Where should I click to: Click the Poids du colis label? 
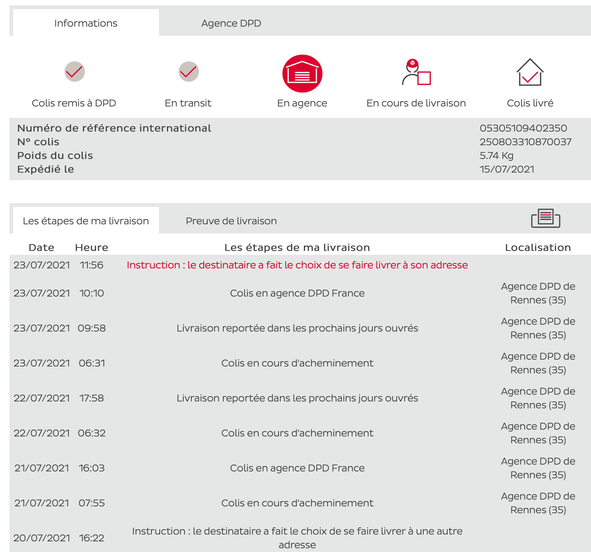(55, 155)
